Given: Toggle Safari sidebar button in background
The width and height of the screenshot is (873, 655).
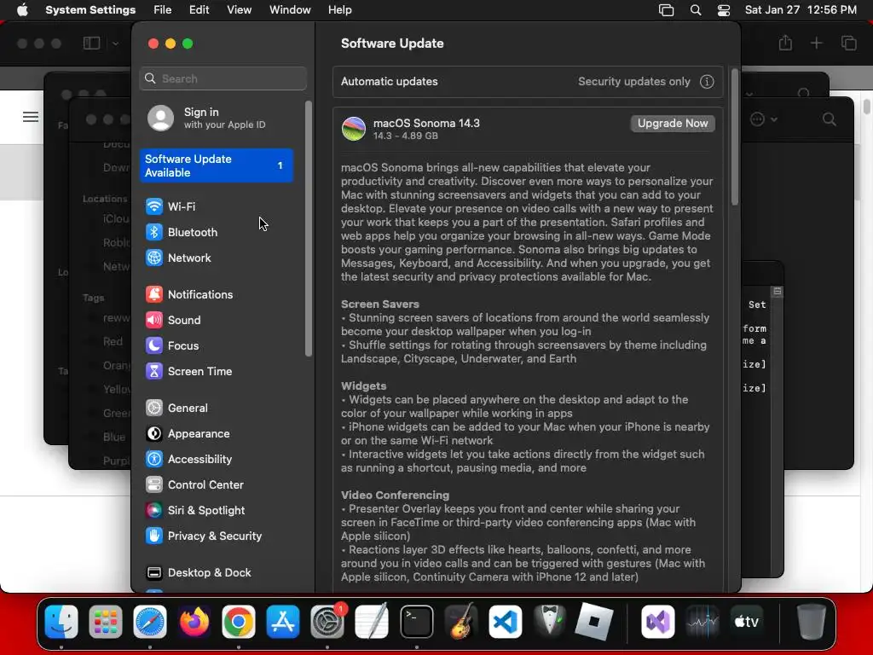Looking at the screenshot, I should point(91,43).
